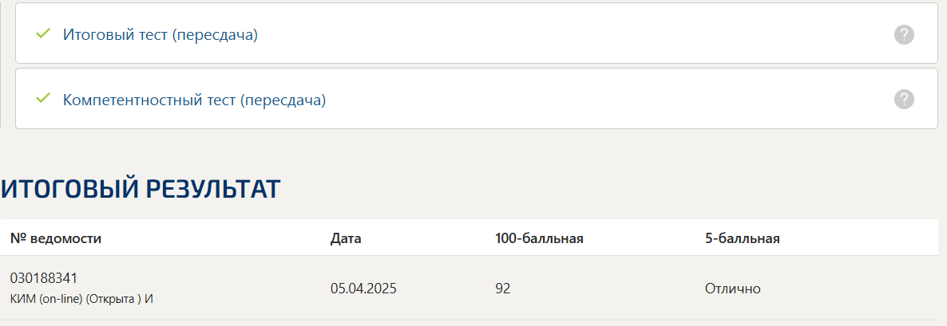Select the № ведомости column header
Screen dimensions: 947x326
(x=56, y=238)
